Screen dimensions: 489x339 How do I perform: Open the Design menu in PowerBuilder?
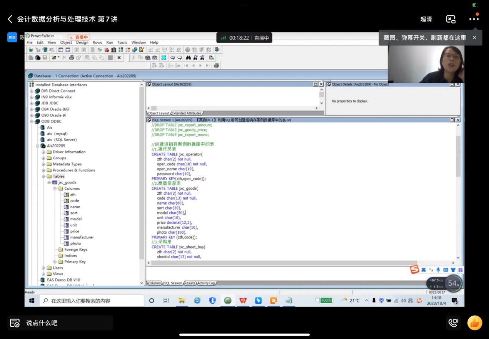click(82, 43)
